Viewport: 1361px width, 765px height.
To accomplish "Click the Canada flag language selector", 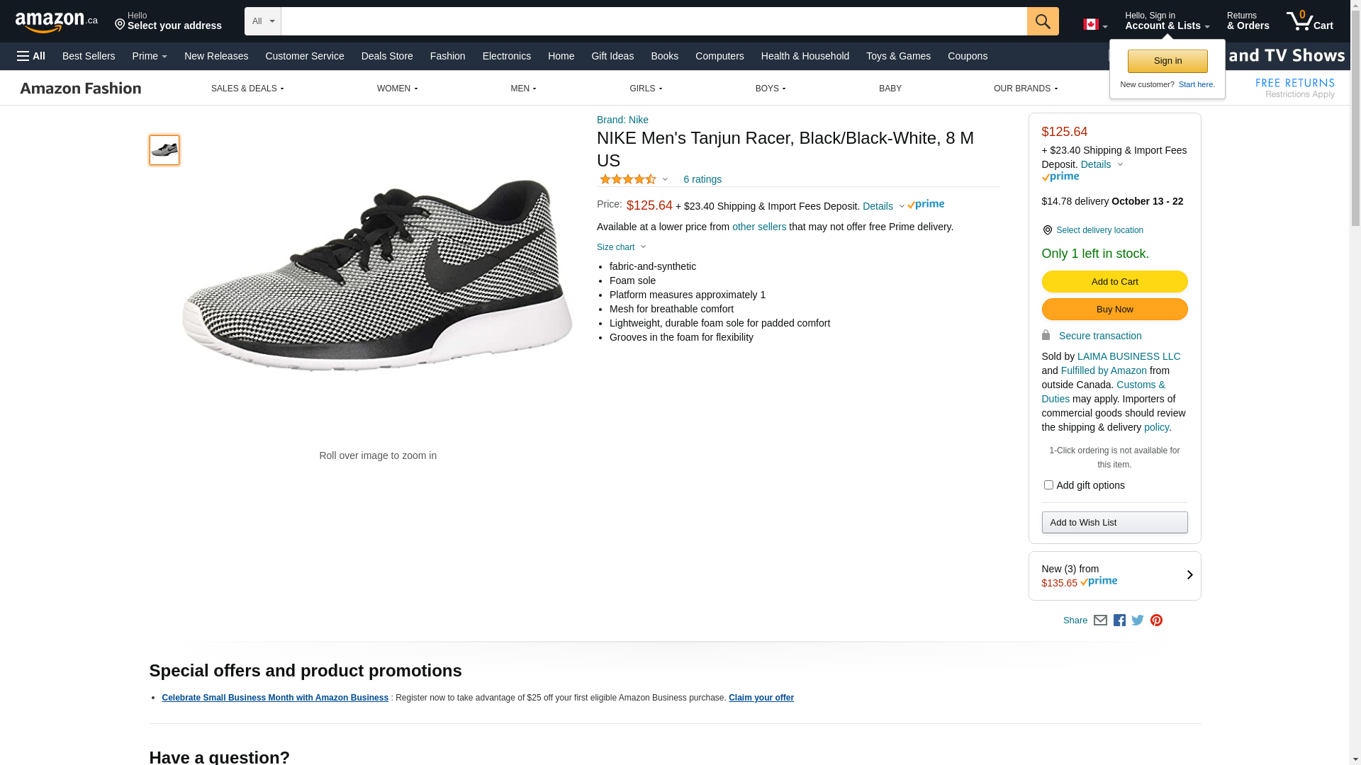I will coord(1094,25).
